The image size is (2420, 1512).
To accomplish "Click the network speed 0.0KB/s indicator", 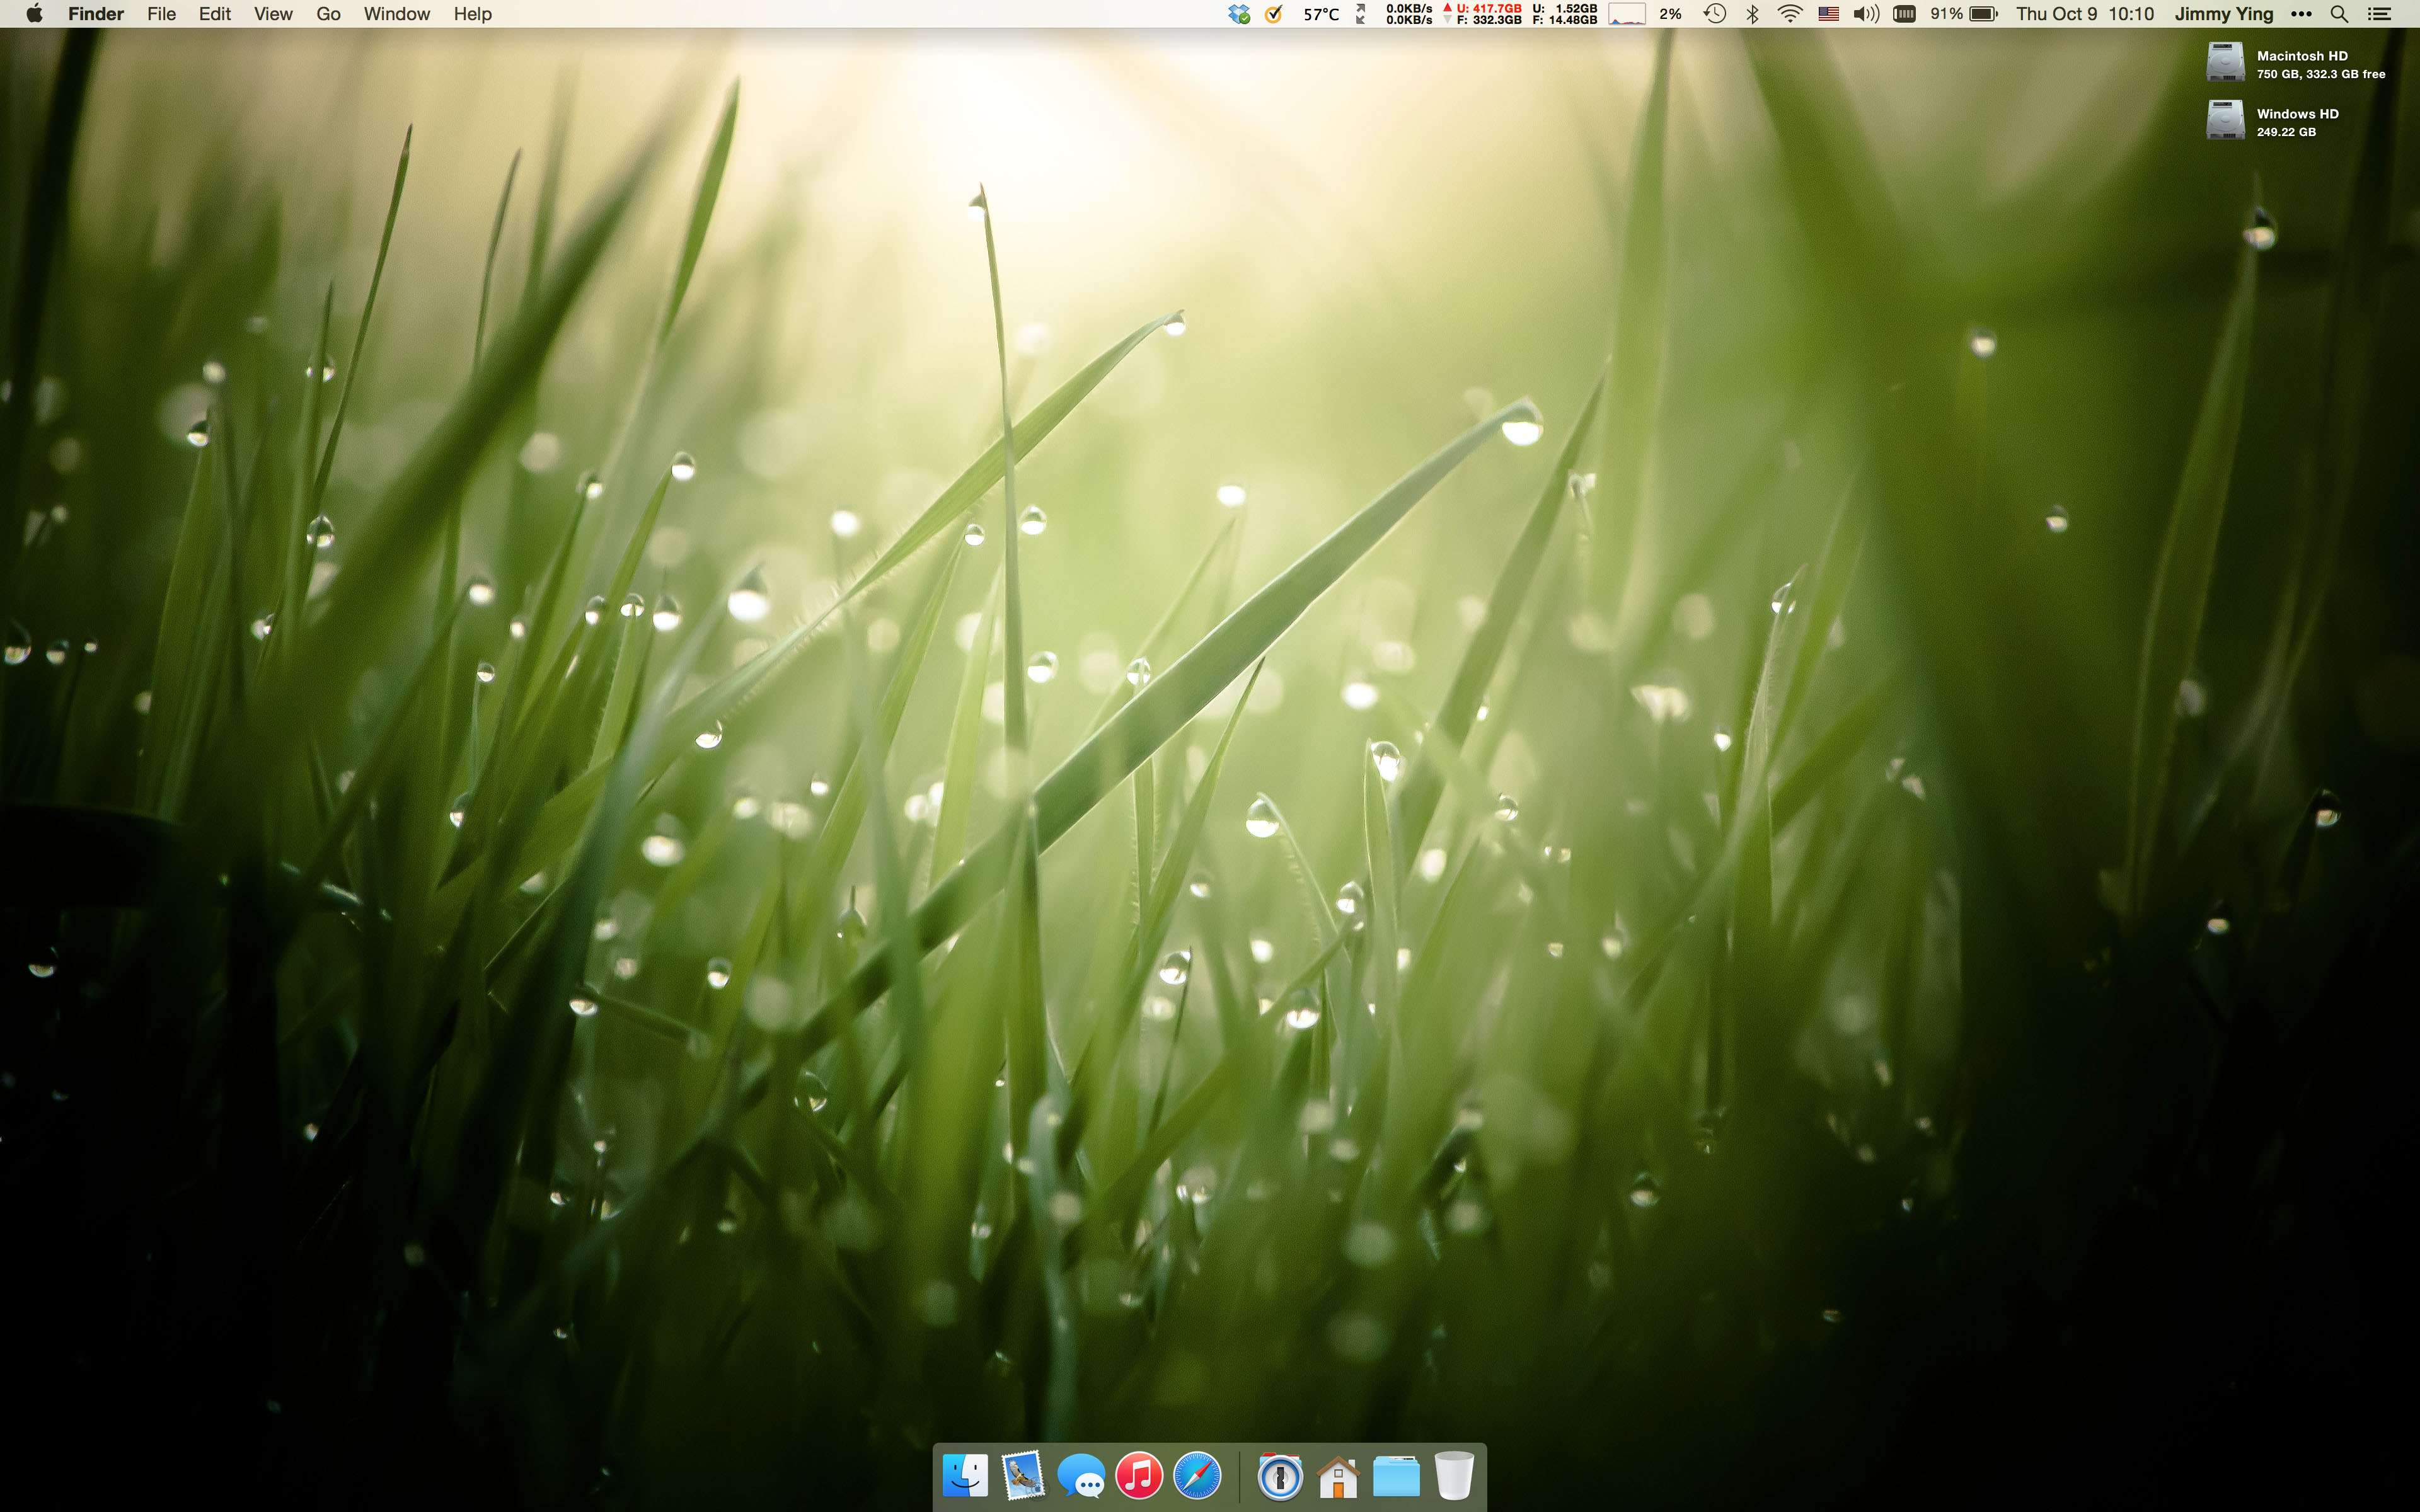I will pos(1396,14).
